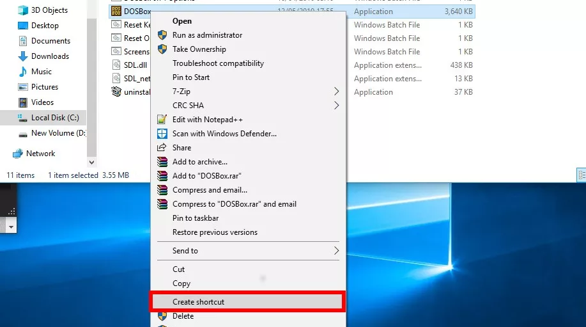Click the Share arrow icon
This screenshot has width=586, height=327.
coord(162,147)
